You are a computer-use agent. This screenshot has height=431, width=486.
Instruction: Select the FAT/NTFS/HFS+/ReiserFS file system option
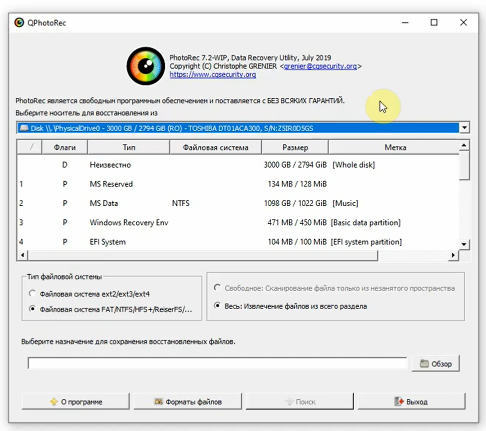pyautogui.click(x=33, y=309)
